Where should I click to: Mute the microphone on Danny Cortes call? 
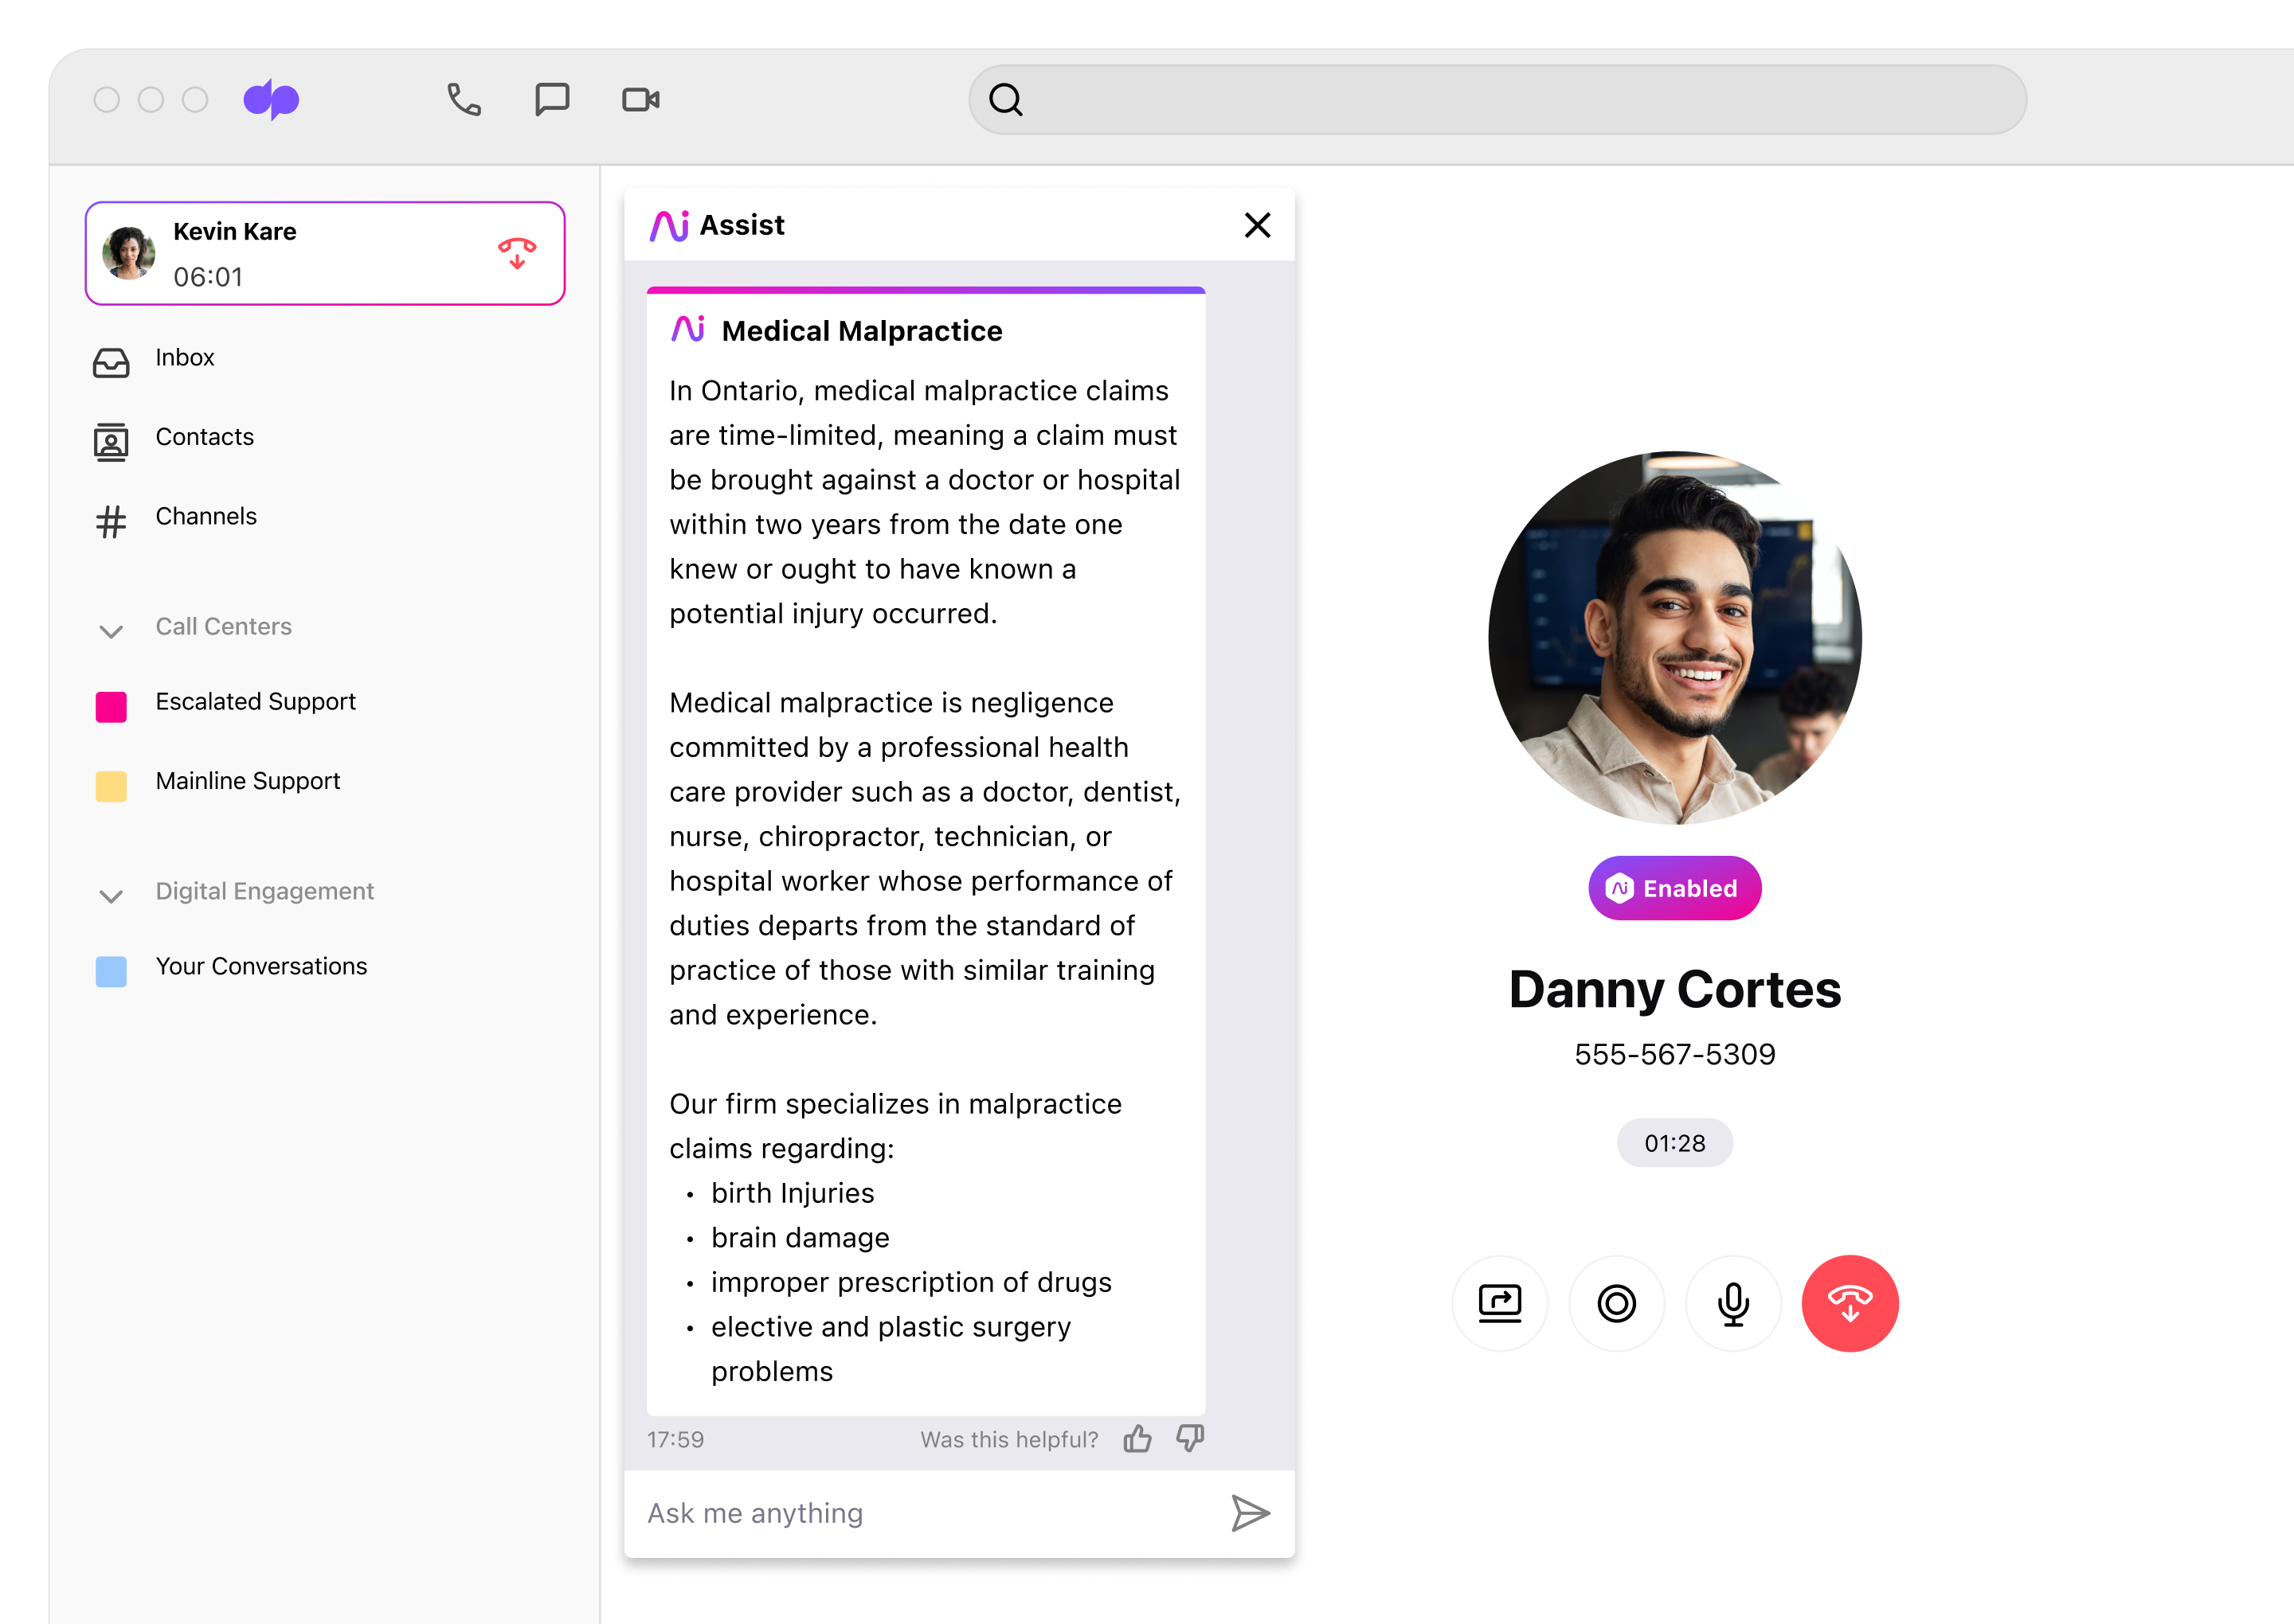pyautogui.click(x=1732, y=1303)
